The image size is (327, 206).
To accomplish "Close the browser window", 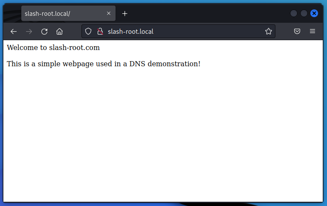I will point(314,13).
